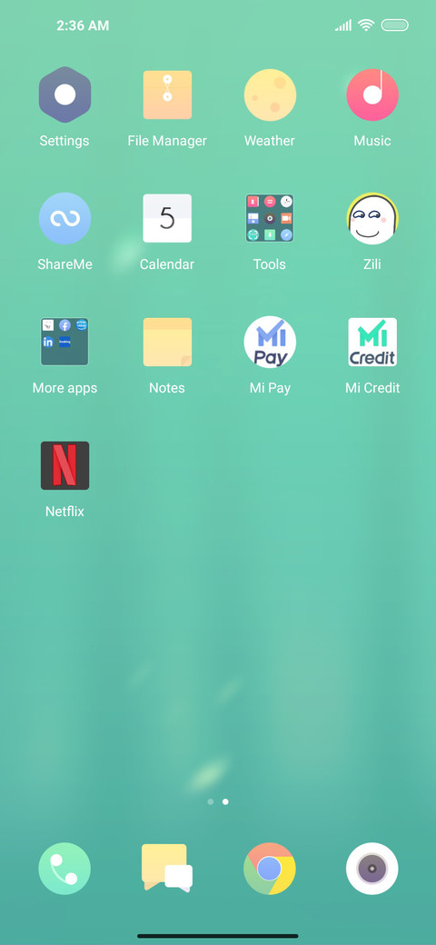The width and height of the screenshot is (436, 945).
Task: Launch File Manager
Action: pos(167,94)
